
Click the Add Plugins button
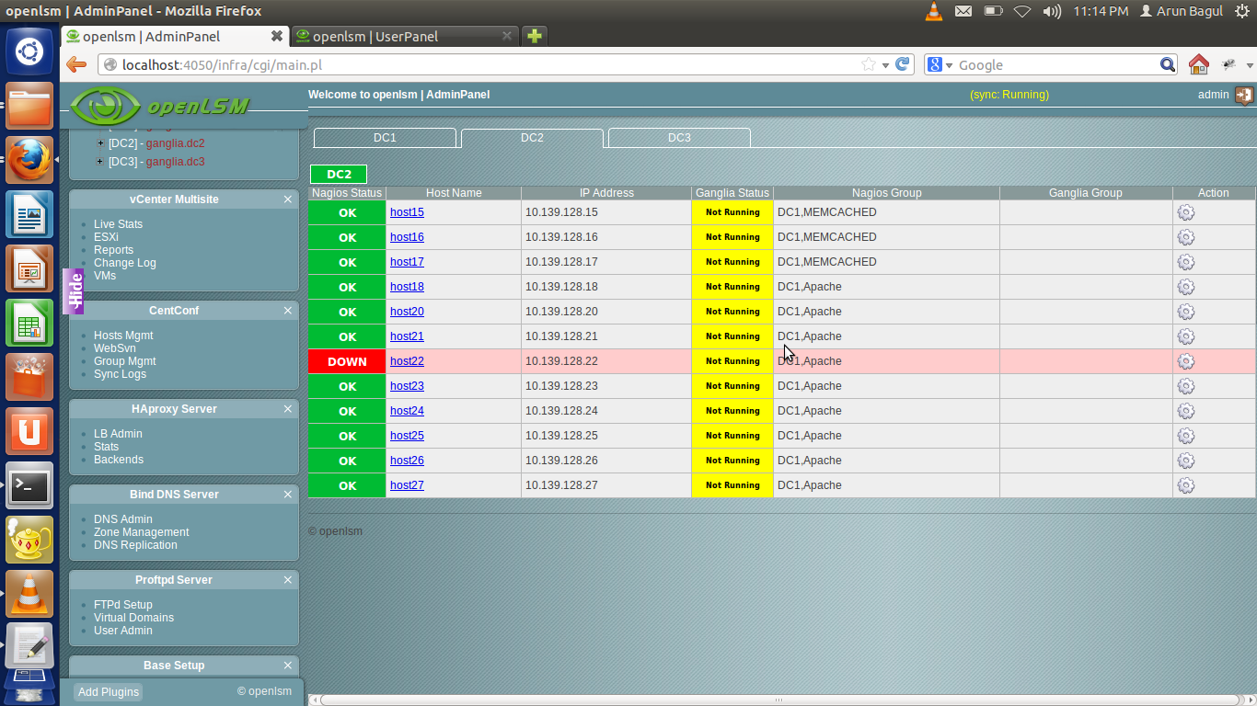(x=108, y=691)
